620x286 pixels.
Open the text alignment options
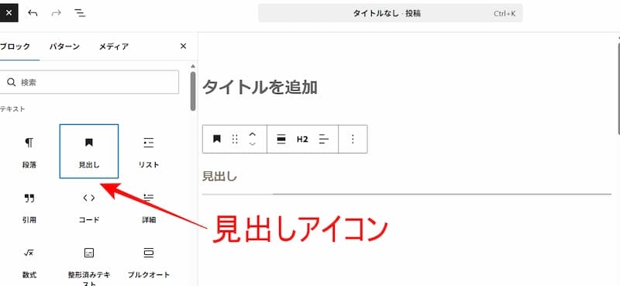coord(324,139)
